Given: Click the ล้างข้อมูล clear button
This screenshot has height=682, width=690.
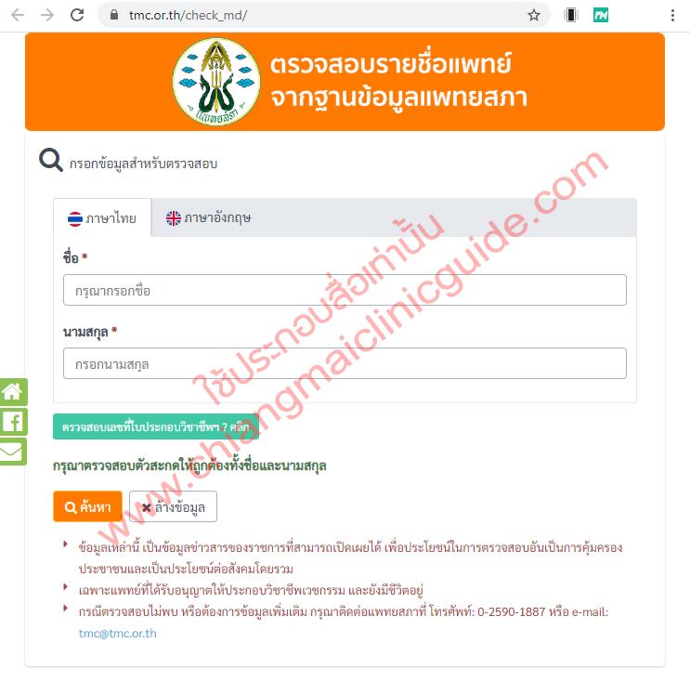Looking at the screenshot, I should [173, 506].
